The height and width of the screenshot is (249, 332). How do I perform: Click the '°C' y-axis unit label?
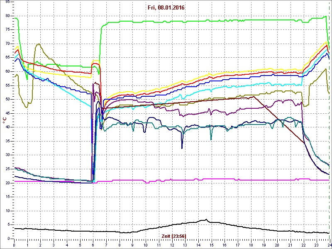[5, 120]
